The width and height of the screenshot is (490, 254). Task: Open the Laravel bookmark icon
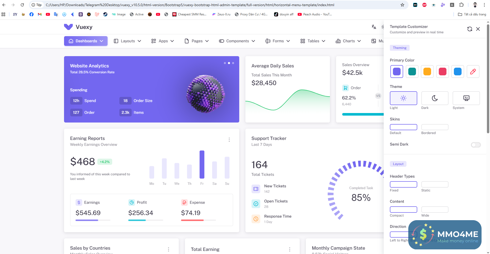[97, 14]
